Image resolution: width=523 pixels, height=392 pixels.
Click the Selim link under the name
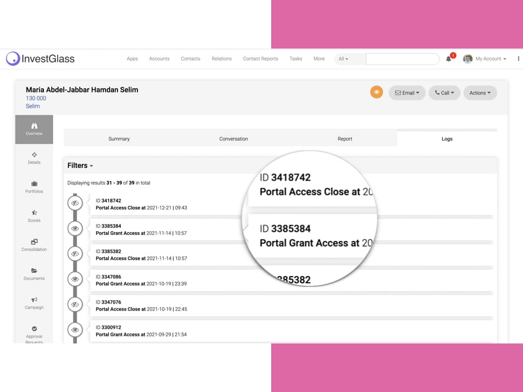click(33, 106)
